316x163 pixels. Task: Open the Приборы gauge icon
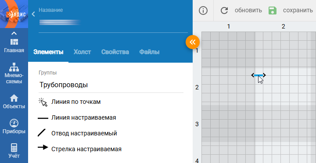[14, 123]
